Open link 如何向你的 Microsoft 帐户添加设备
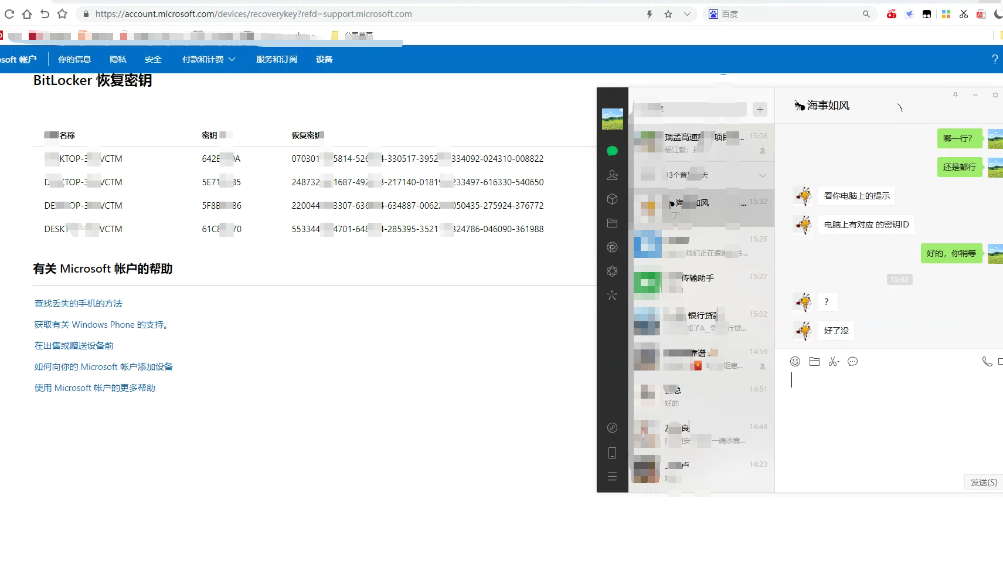Screen dimensions: 1003x564 [x=104, y=367]
